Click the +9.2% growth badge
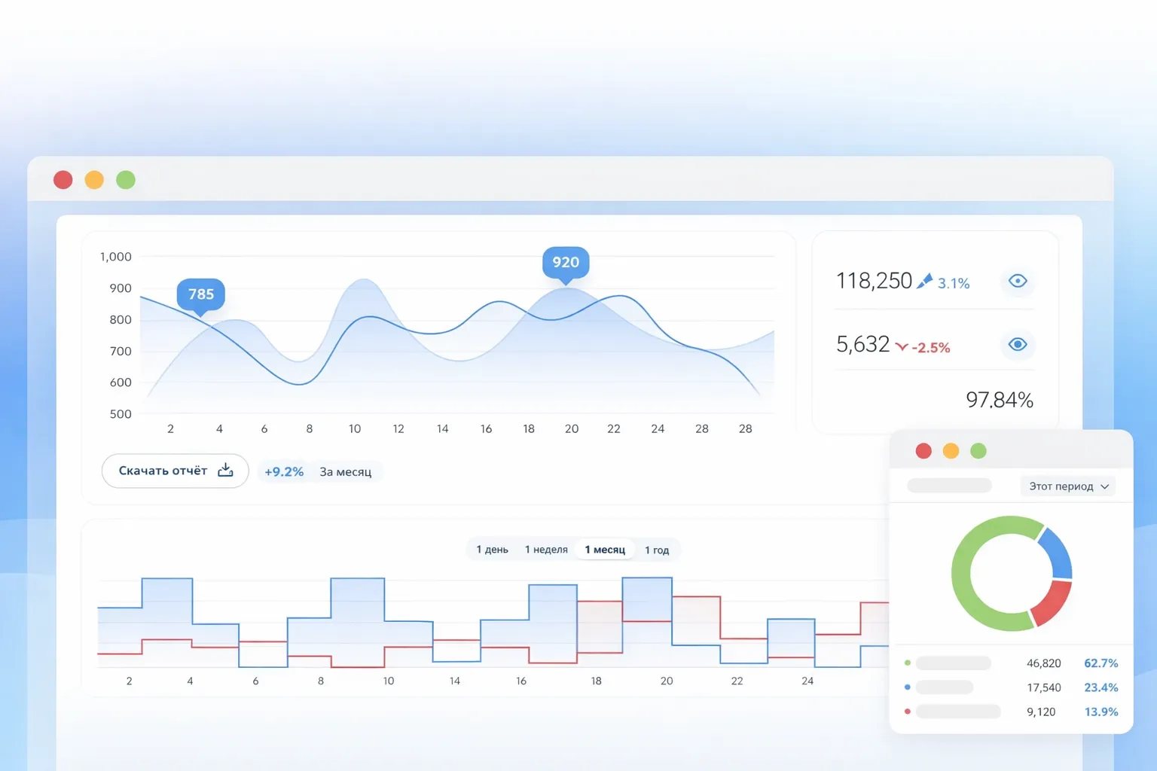The image size is (1157, 771). coord(284,472)
